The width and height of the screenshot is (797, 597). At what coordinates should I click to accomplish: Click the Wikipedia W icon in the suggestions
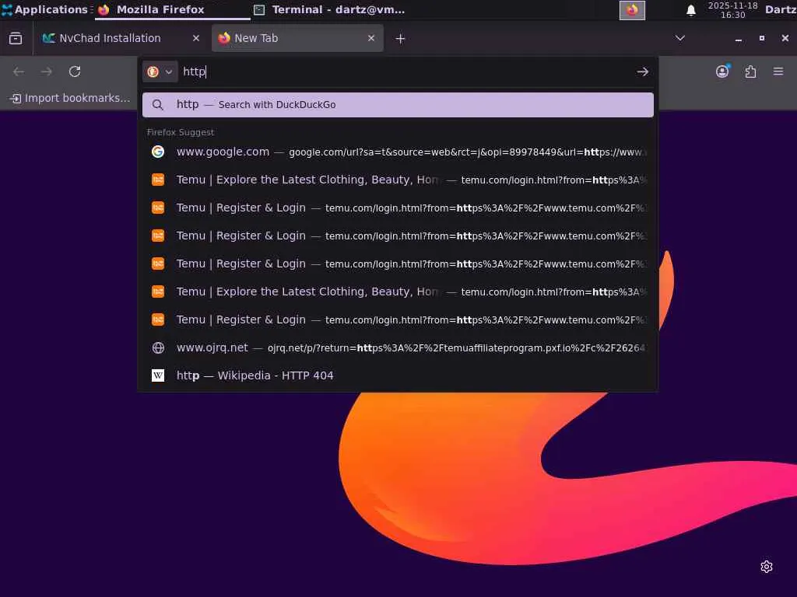point(158,375)
